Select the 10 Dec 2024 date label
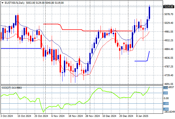The width and height of the screenshot is (175, 119). pyautogui.click(x=110, y=116)
